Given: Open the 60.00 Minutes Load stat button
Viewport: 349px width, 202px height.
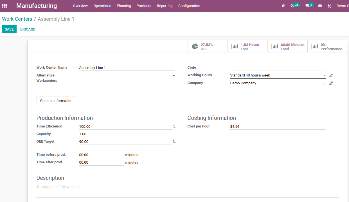Looking at the screenshot, I should (287, 46).
